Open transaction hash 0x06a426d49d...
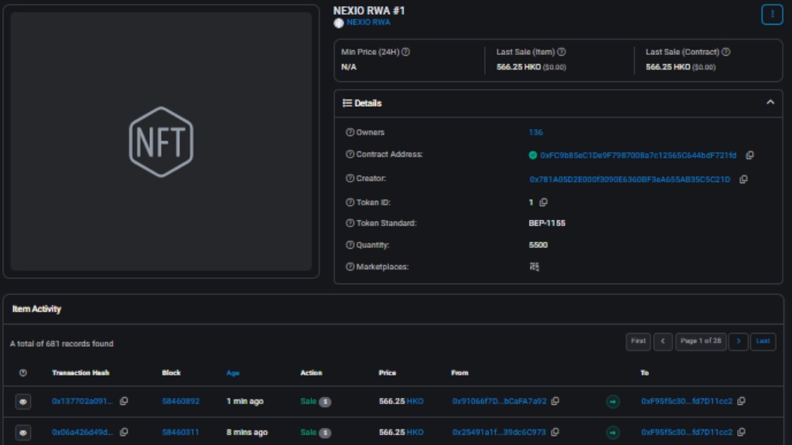 click(x=82, y=432)
